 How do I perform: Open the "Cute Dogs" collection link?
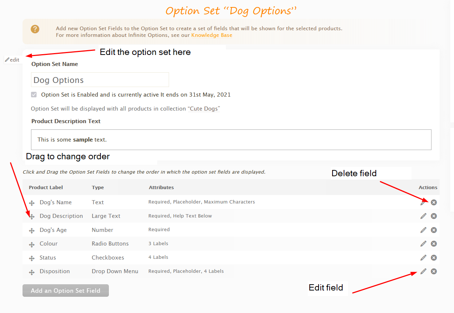pyautogui.click(x=204, y=109)
